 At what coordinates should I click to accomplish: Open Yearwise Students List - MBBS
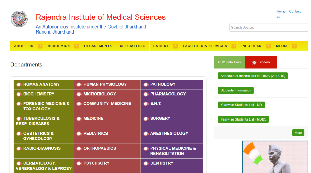coord(243,119)
